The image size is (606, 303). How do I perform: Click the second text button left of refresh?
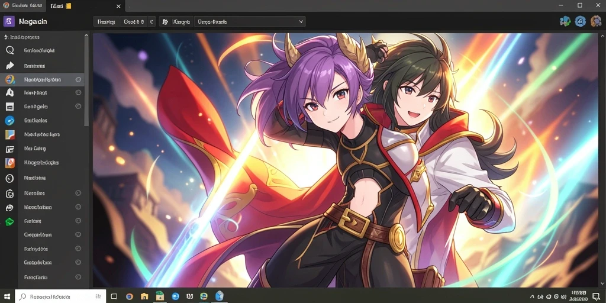click(x=134, y=22)
